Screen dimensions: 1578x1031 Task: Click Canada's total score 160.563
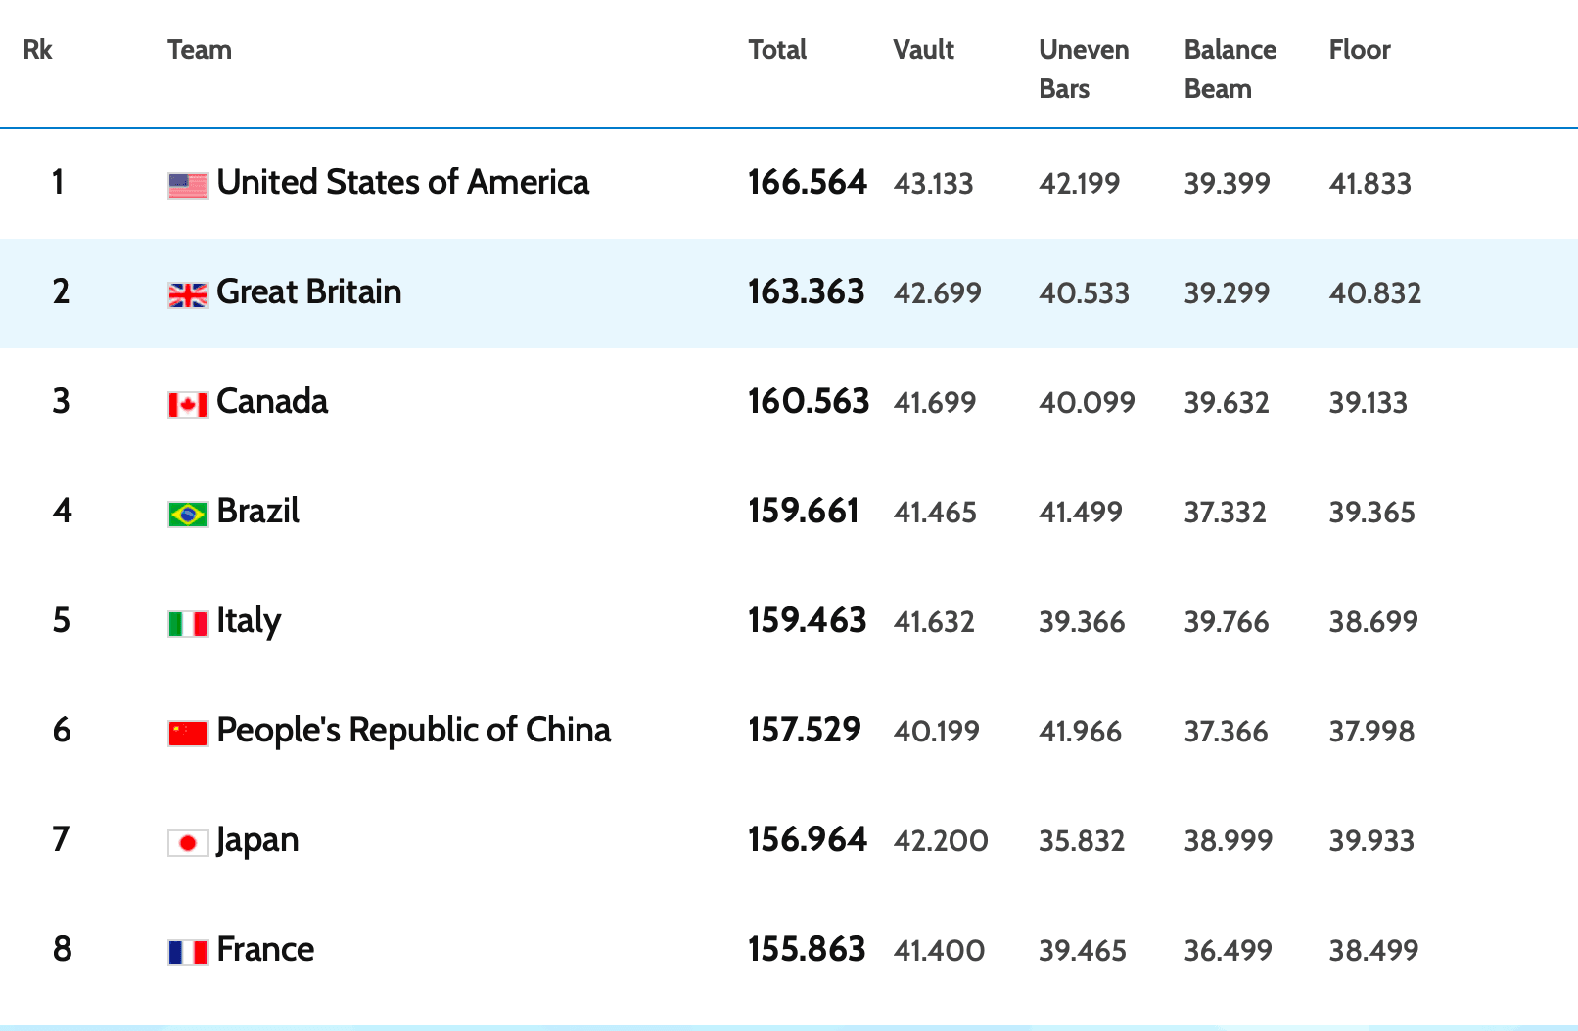click(808, 402)
